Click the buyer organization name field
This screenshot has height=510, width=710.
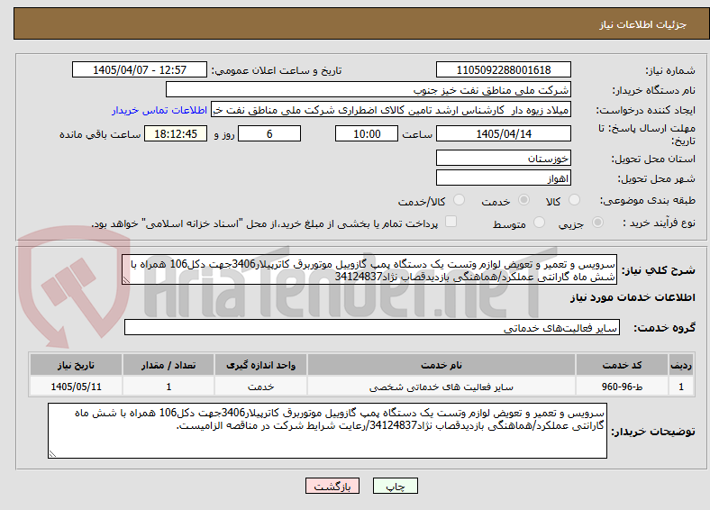click(x=369, y=90)
